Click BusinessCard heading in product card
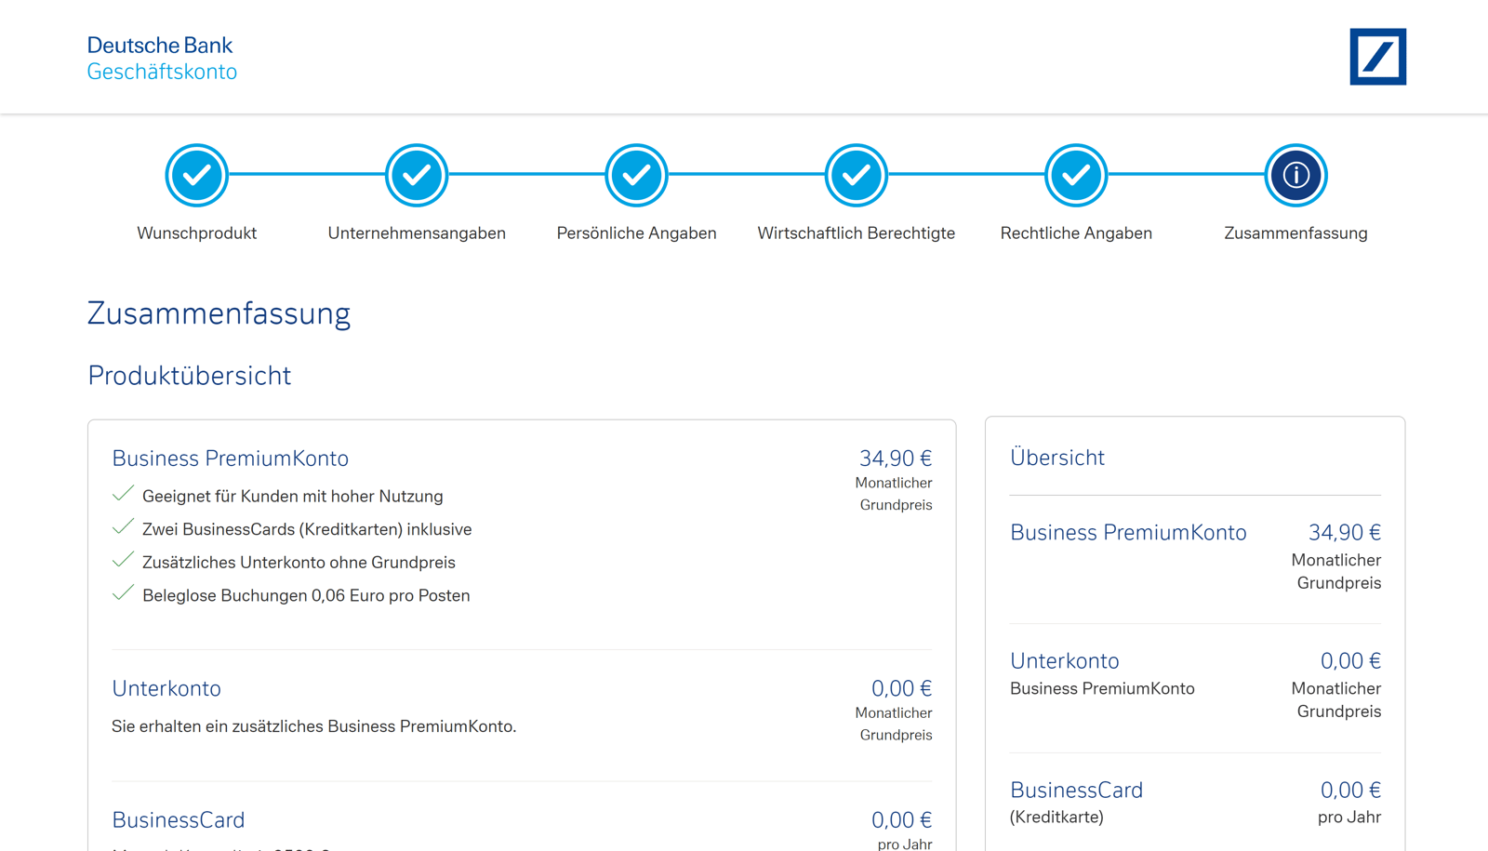Image resolution: width=1488 pixels, height=851 pixels. (179, 819)
